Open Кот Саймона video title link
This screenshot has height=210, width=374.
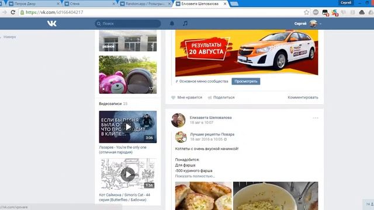coord(124,197)
